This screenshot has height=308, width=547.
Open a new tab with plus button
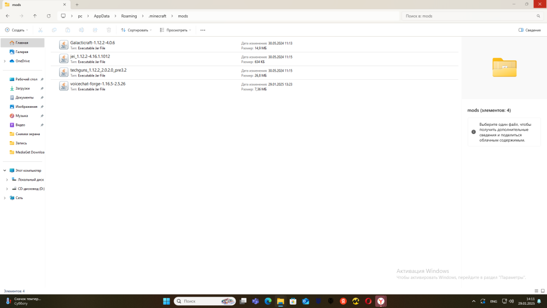coord(77,4)
